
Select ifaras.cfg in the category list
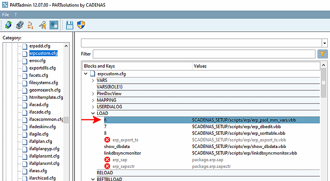(x=38, y=171)
